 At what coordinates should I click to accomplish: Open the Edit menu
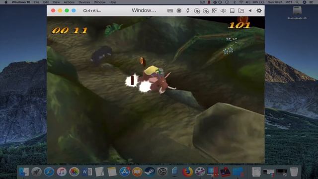46,2
